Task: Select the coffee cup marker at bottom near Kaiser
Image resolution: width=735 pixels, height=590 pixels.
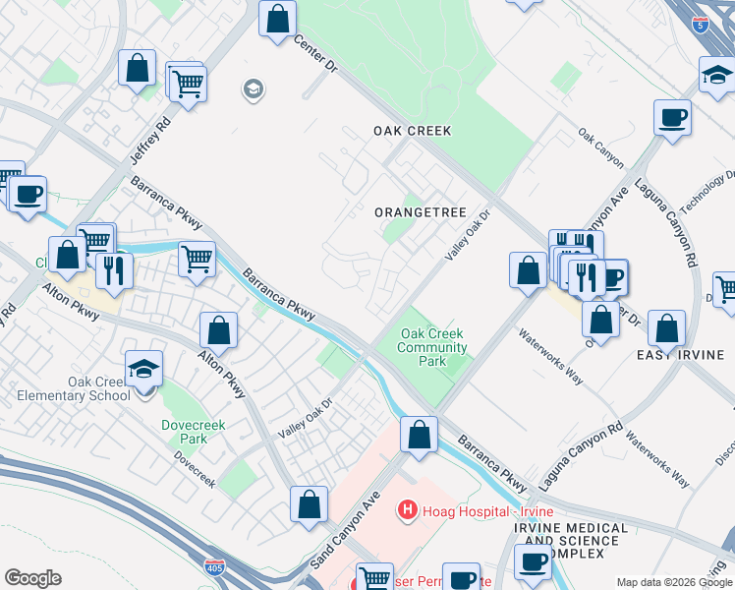Action: click(x=461, y=576)
